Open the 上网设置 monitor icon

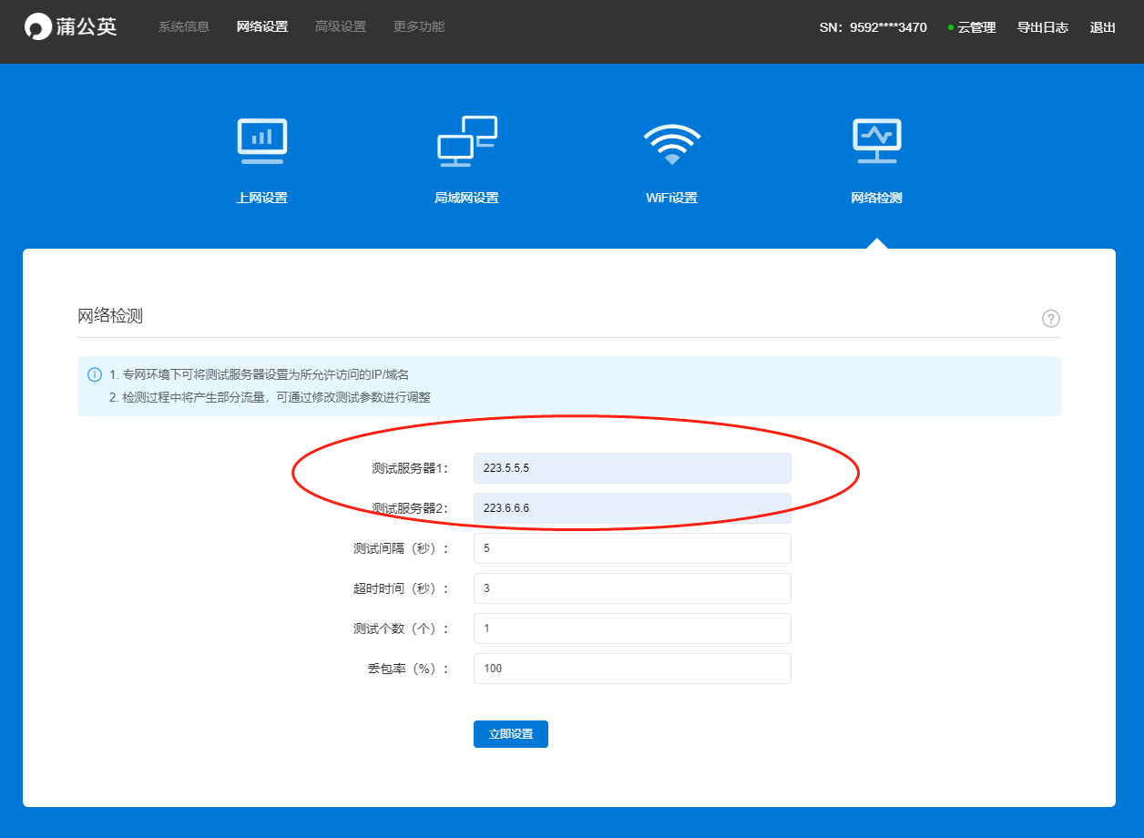coord(262,141)
